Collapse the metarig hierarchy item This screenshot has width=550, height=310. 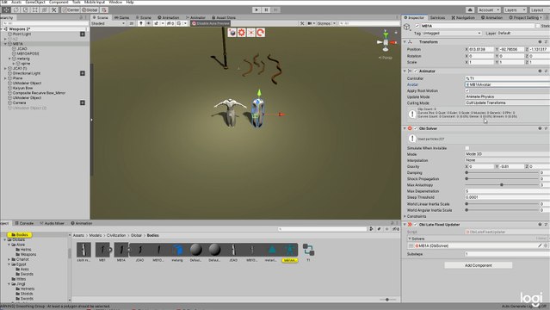(9, 59)
